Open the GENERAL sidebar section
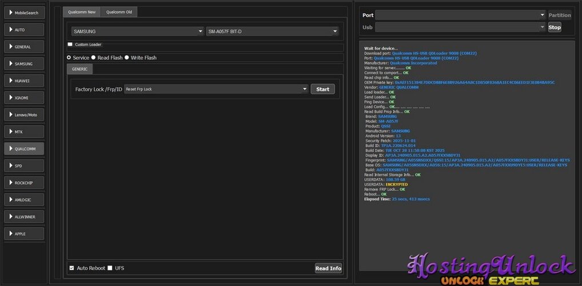 pyautogui.click(x=24, y=47)
